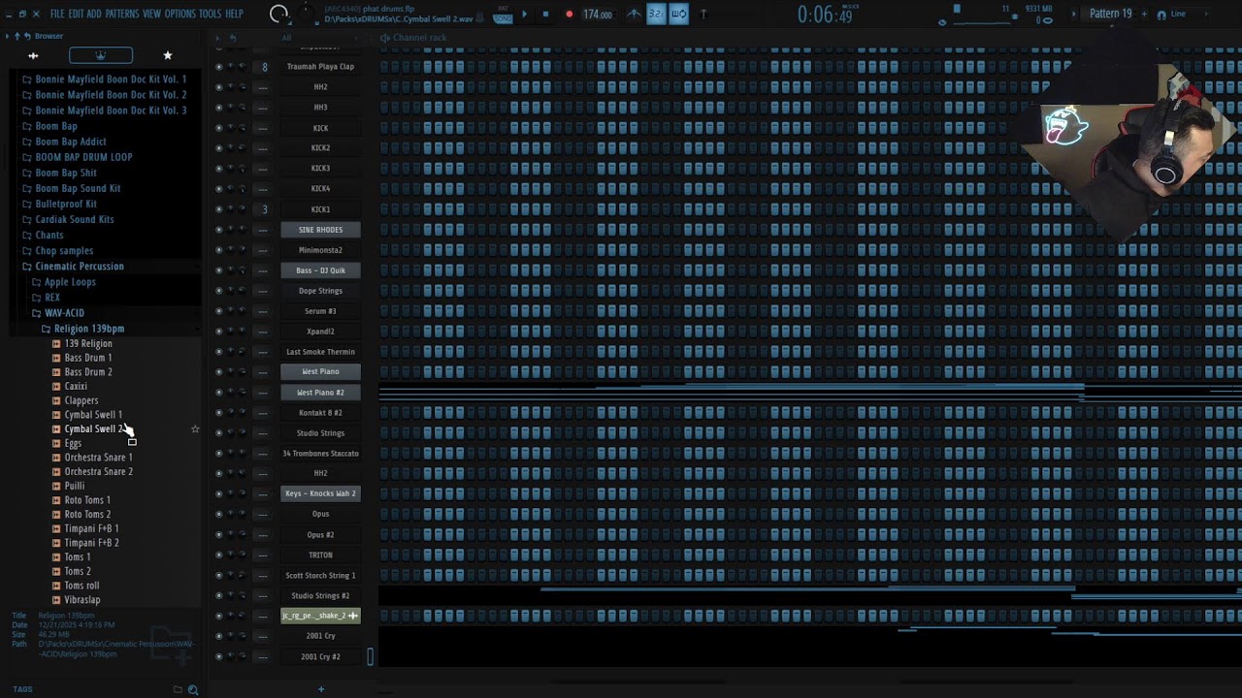Start playback with the play button

pyautogui.click(x=524, y=14)
